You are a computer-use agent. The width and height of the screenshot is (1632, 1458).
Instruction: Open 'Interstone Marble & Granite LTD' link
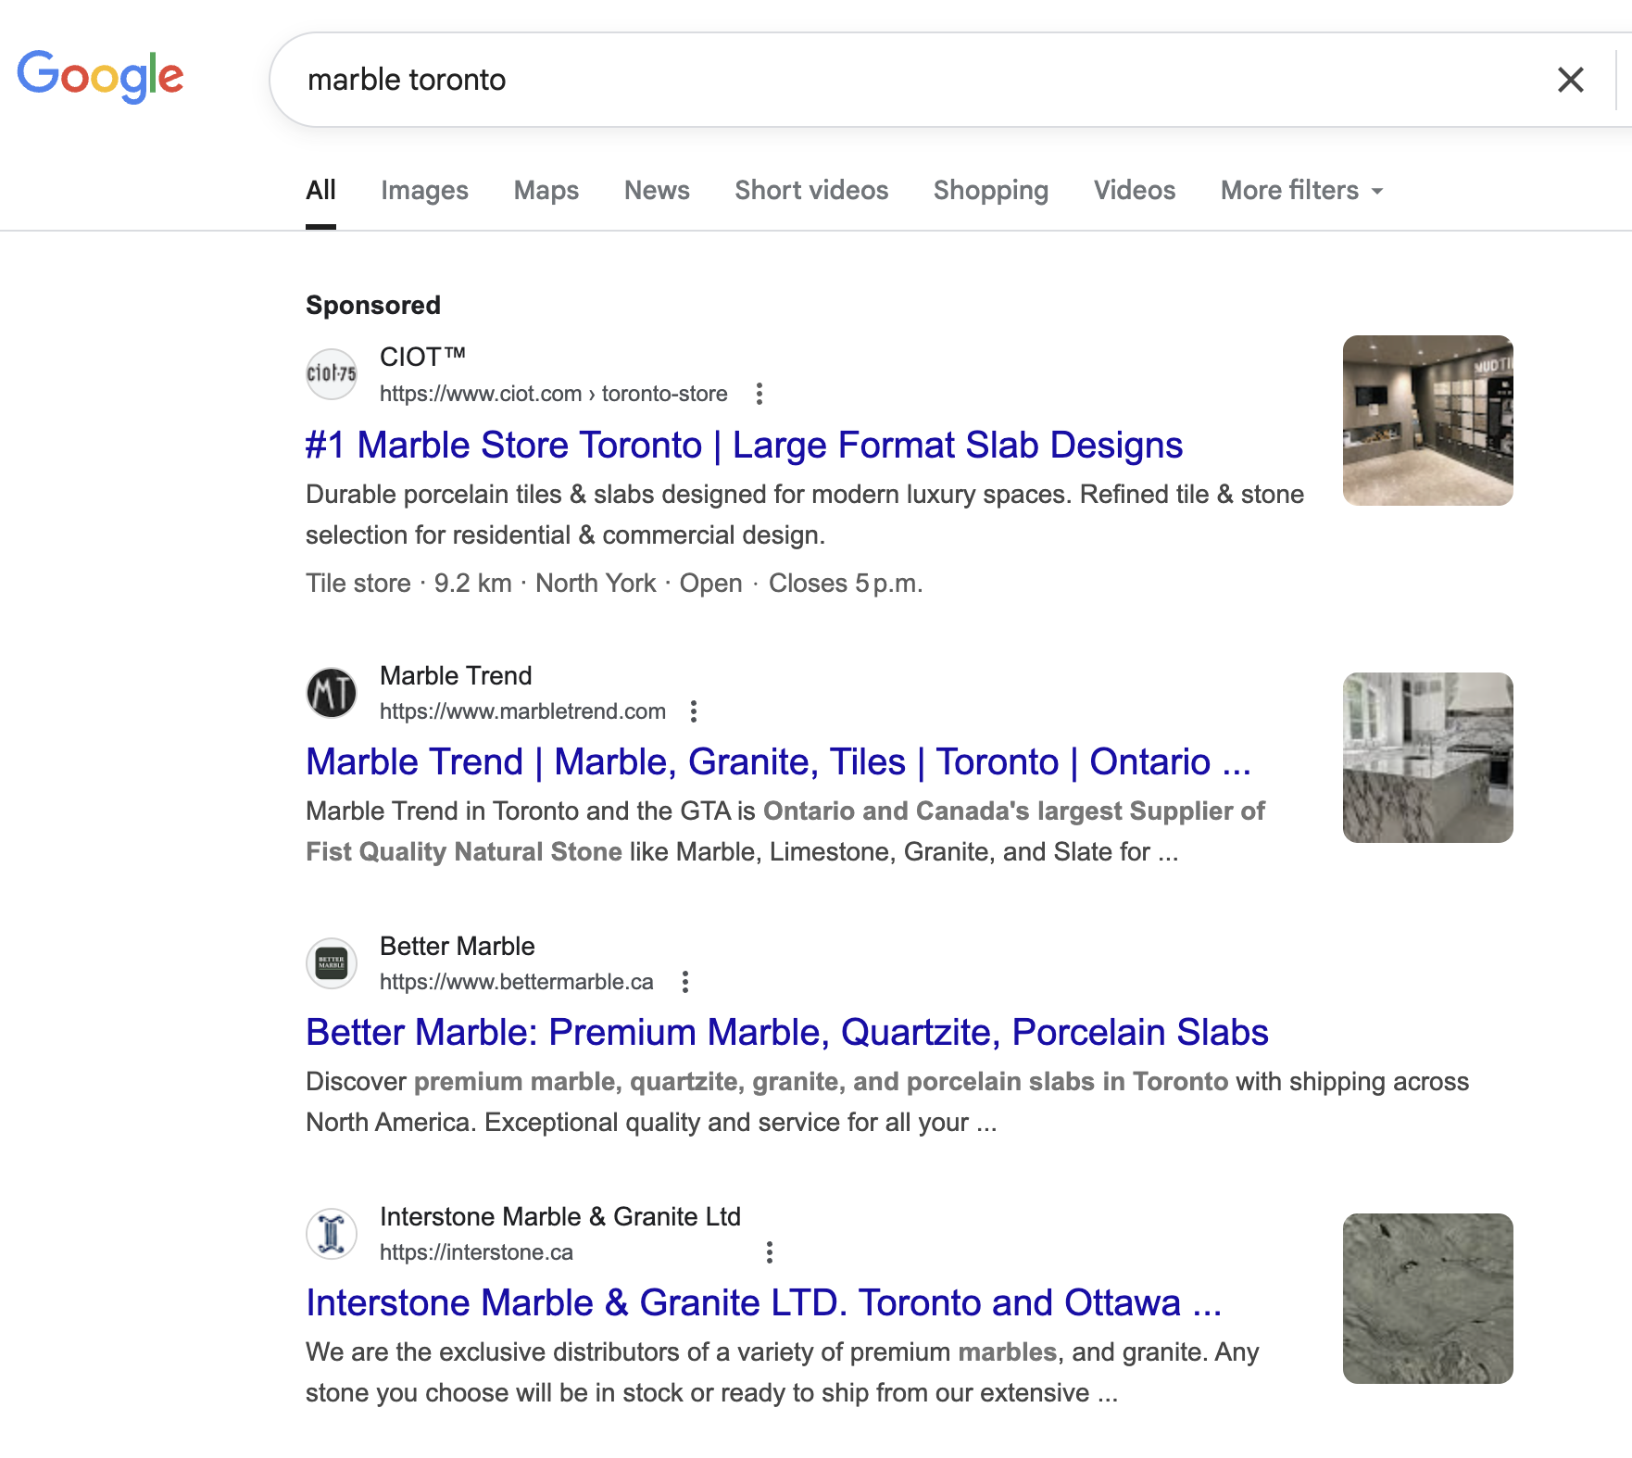pos(764,1302)
